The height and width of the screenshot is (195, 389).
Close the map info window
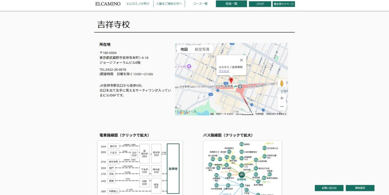pos(241,60)
